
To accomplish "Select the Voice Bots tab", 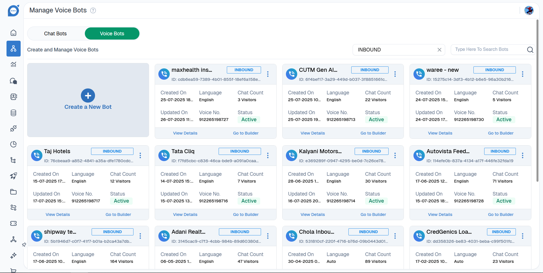I will 112,34.
